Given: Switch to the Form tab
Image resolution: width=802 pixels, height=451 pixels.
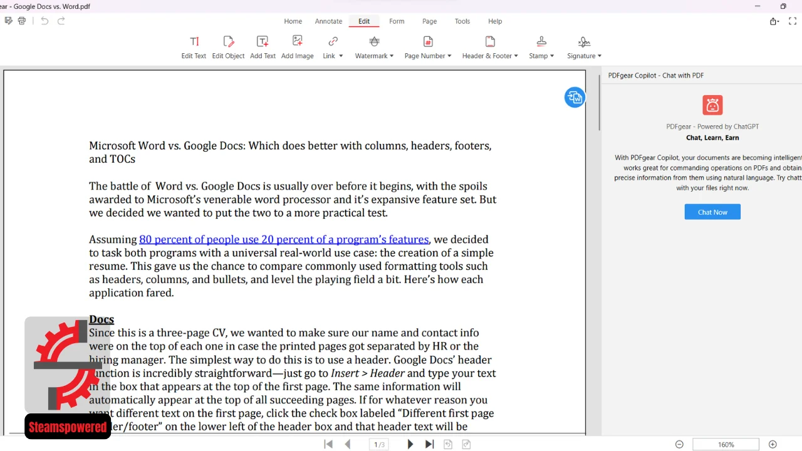Looking at the screenshot, I should 397,21.
